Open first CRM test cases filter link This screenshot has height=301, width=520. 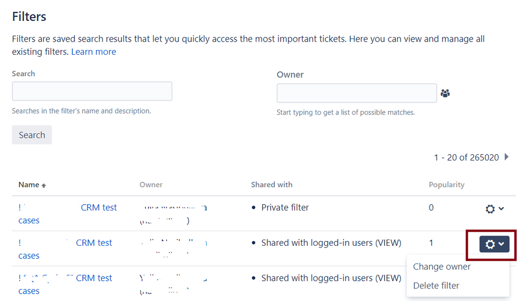pos(98,207)
